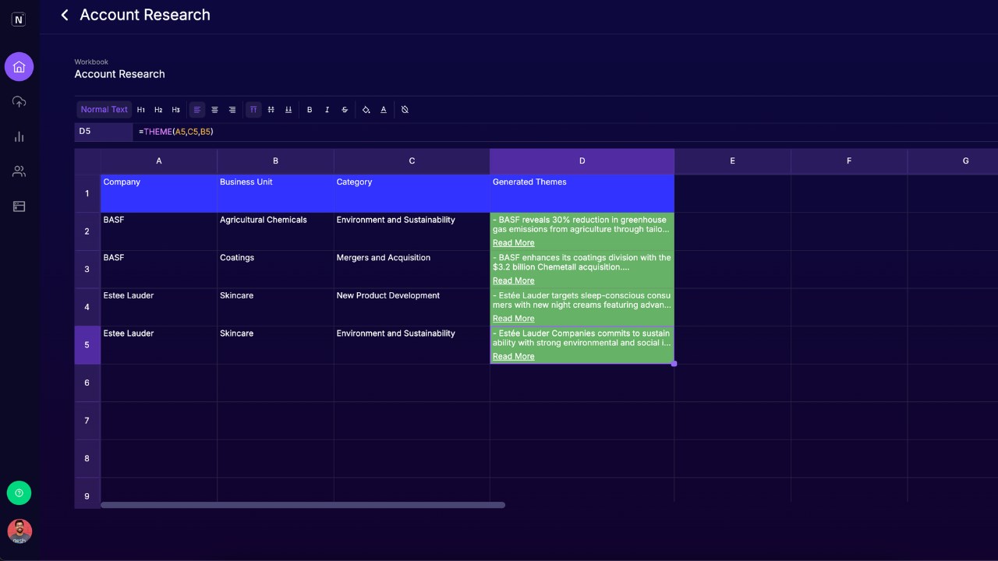Select the Generated Themes header cell
Screen dimensions: 998x561
[582, 193]
